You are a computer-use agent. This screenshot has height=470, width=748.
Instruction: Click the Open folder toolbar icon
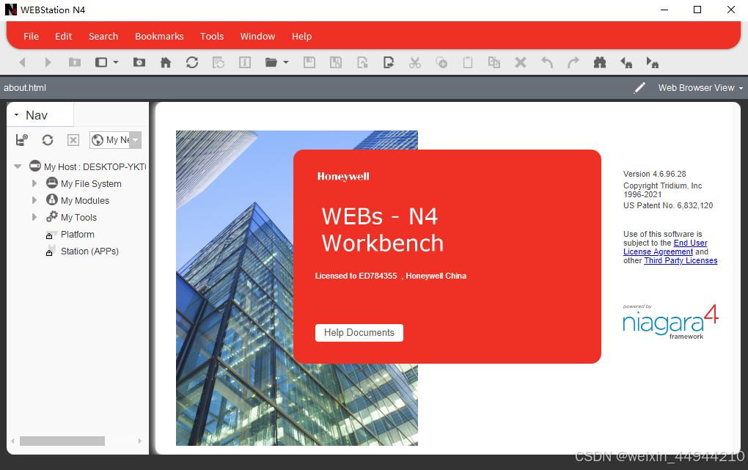click(271, 62)
